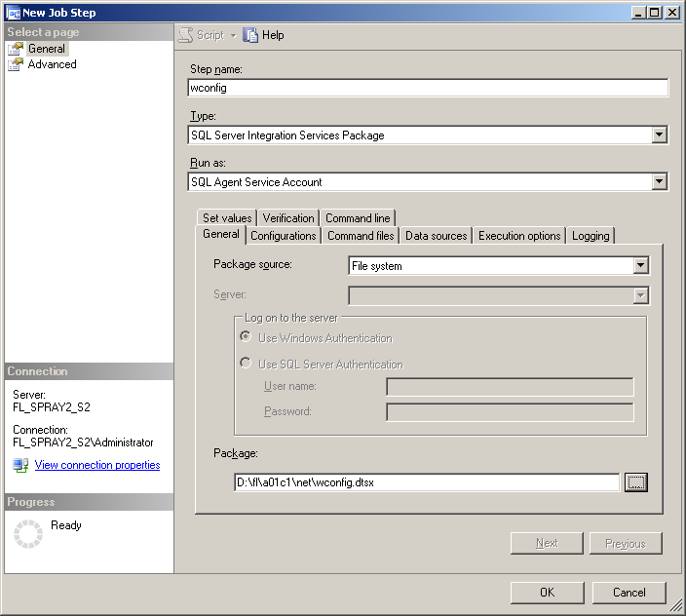Open the Command files tab

[361, 236]
